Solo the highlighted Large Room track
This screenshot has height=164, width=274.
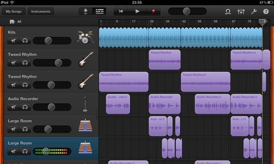click(x=25, y=152)
